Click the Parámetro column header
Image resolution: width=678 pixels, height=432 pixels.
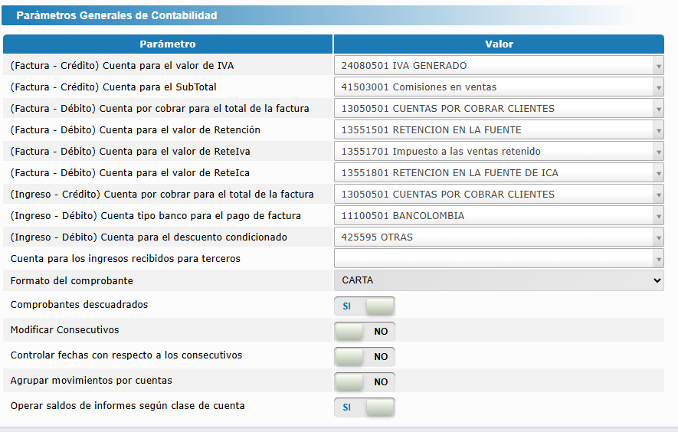click(168, 44)
